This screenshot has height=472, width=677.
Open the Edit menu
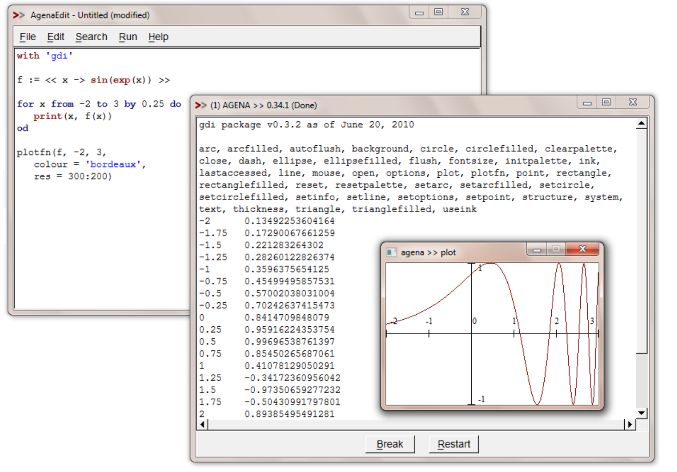(x=55, y=37)
